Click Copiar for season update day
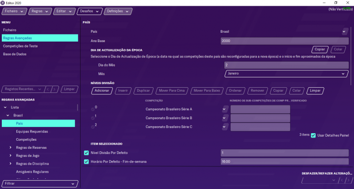The height and width of the screenshot is (189, 354). (319, 50)
